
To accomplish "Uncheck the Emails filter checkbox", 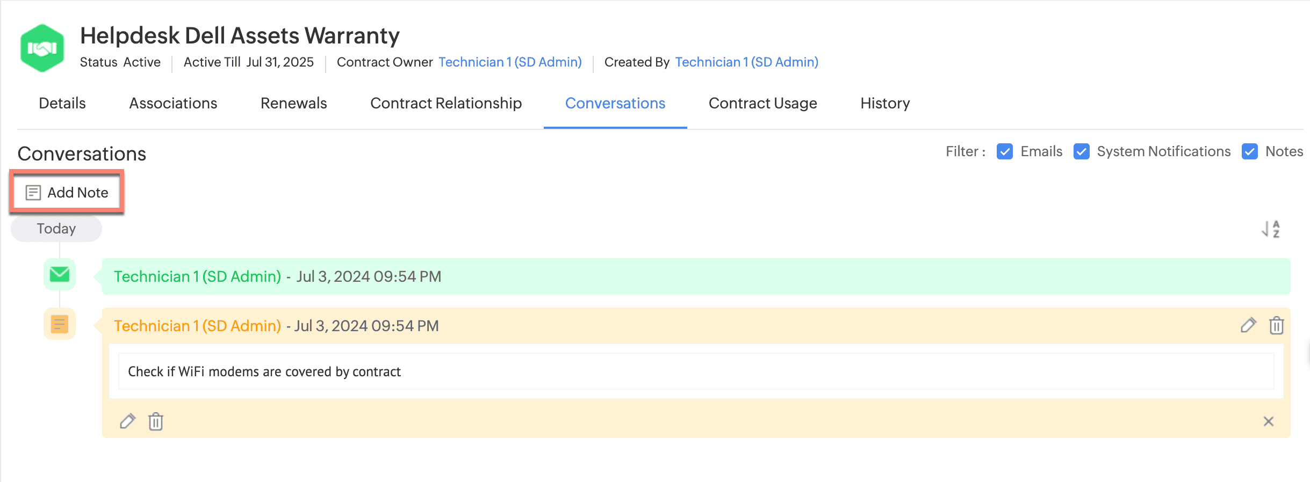I will 1004,152.
